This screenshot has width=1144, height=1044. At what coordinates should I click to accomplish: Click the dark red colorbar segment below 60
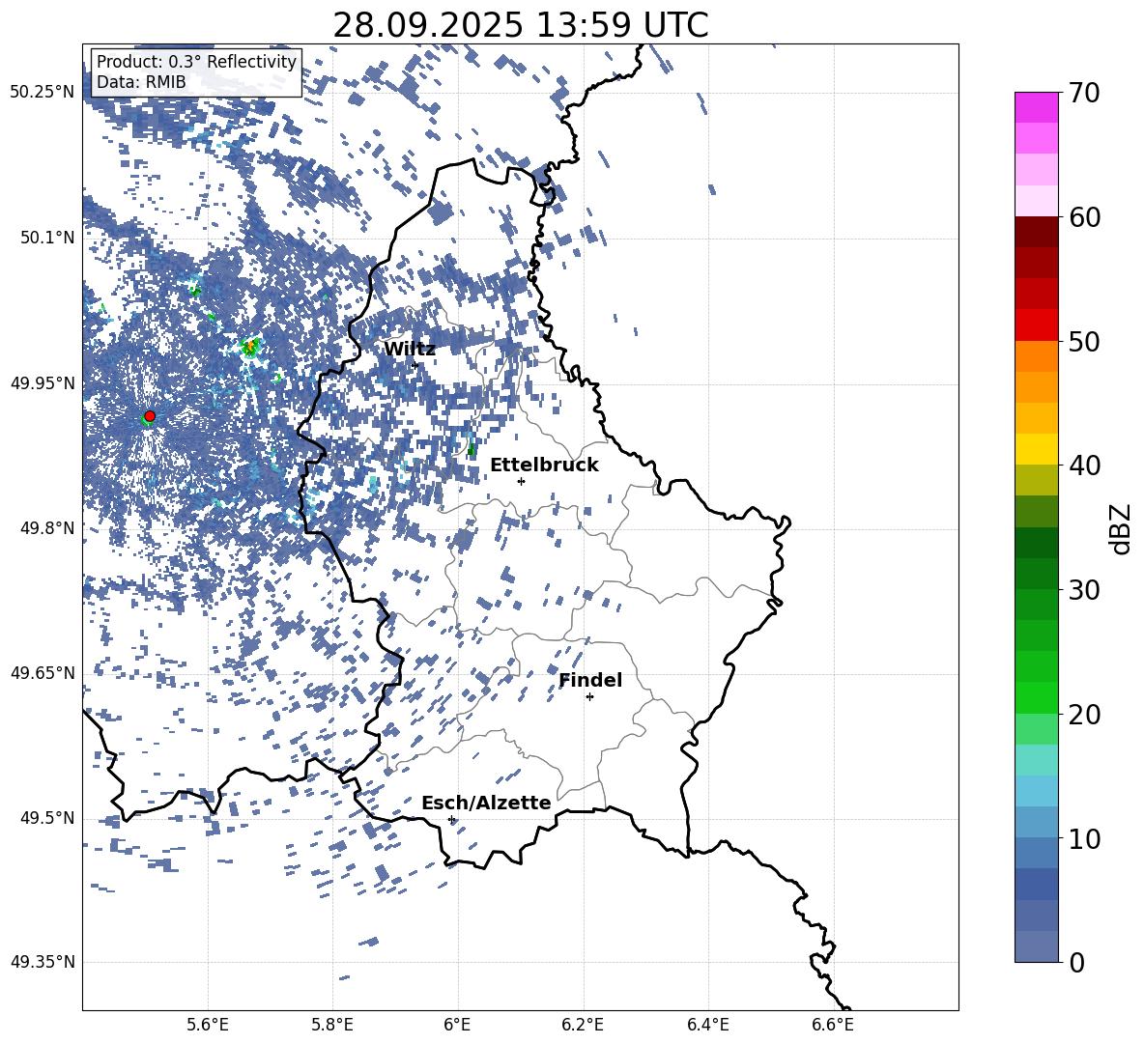click(x=1036, y=233)
